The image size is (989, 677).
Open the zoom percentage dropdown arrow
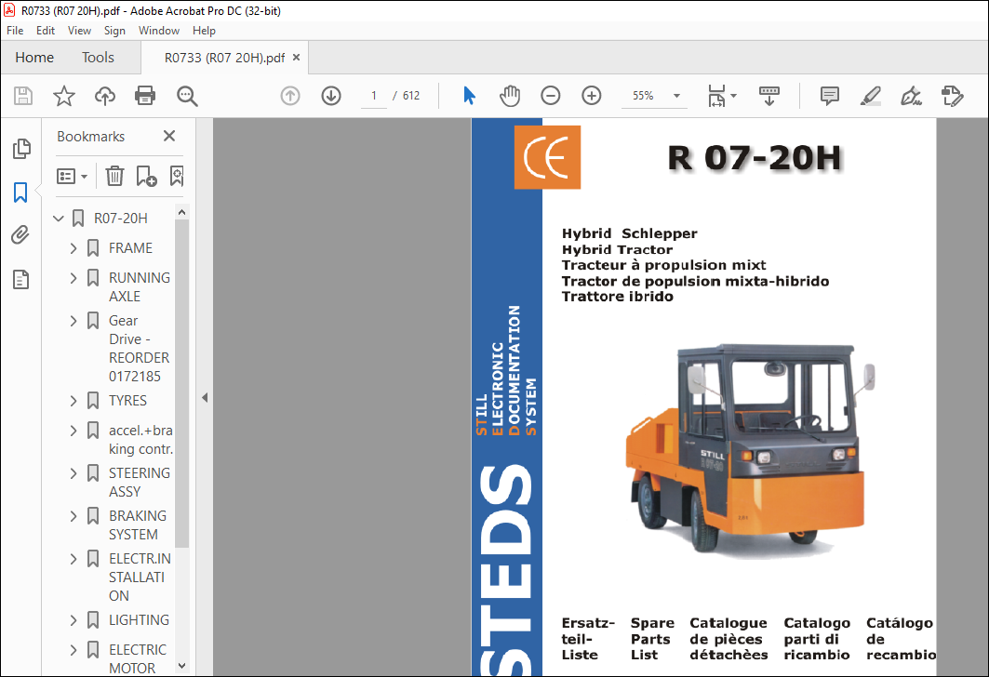[676, 96]
